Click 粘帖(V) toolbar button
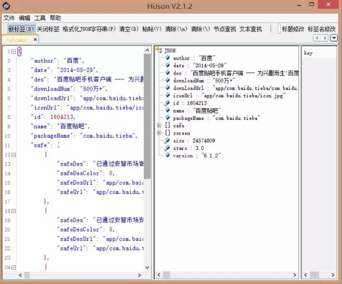 (x=152, y=29)
